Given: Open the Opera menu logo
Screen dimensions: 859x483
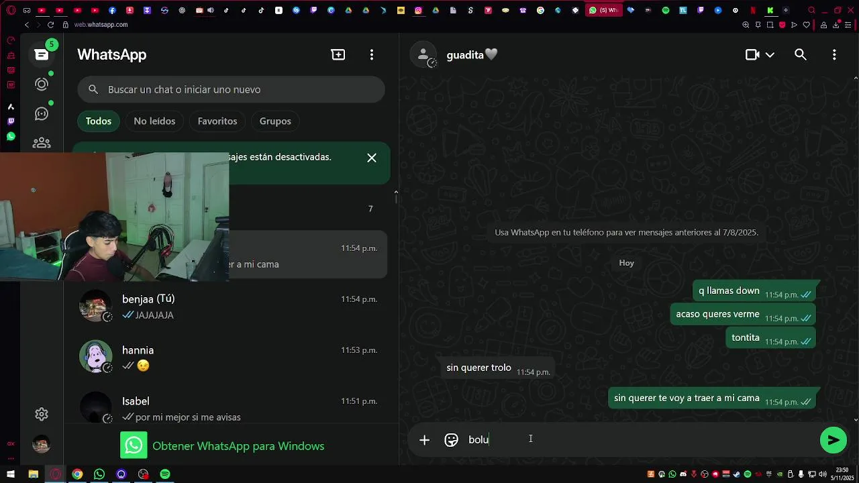Looking at the screenshot, I should pyautogui.click(x=11, y=10).
